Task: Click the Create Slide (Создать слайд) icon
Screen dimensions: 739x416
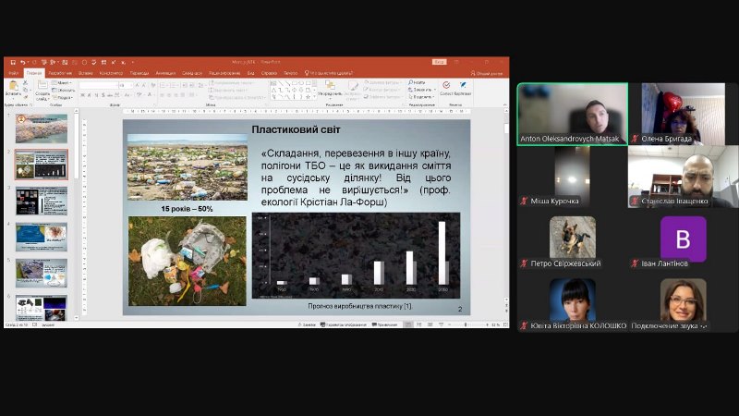Action: click(x=42, y=87)
